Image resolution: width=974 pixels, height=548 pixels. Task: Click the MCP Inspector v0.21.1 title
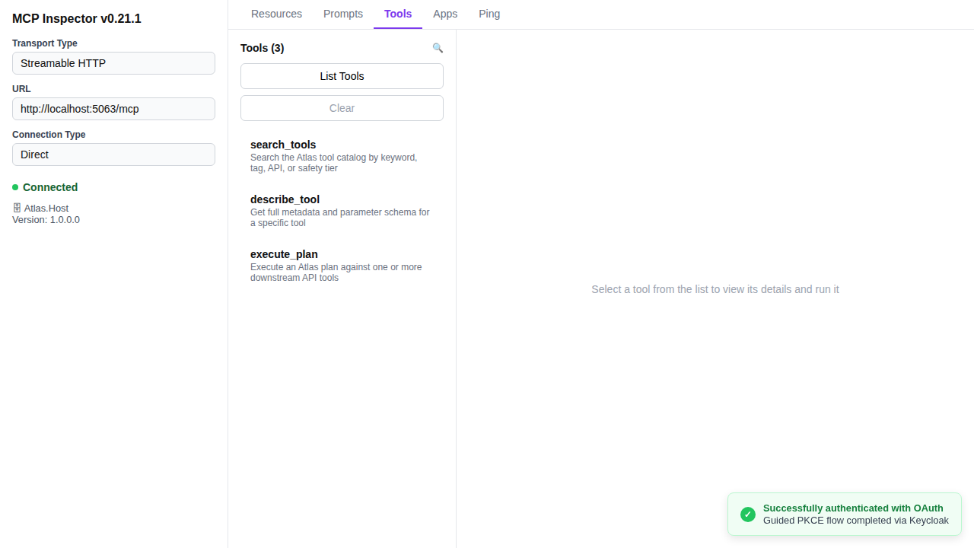point(76,18)
